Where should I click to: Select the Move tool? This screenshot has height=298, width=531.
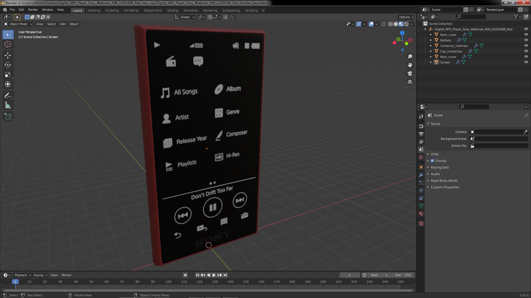click(x=8, y=55)
